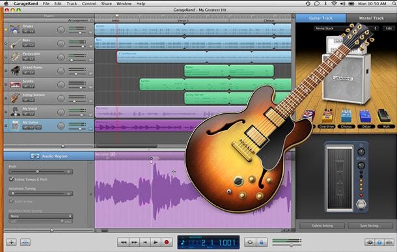This screenshot has width=397, height=252.
Task: Toggle the cycle region button
Action: click(250, 242)
